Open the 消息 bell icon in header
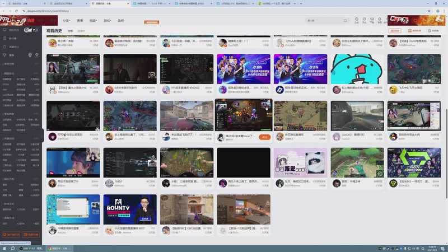The width and height of the screenshot is (448, 252). click(x=380, y=20)
